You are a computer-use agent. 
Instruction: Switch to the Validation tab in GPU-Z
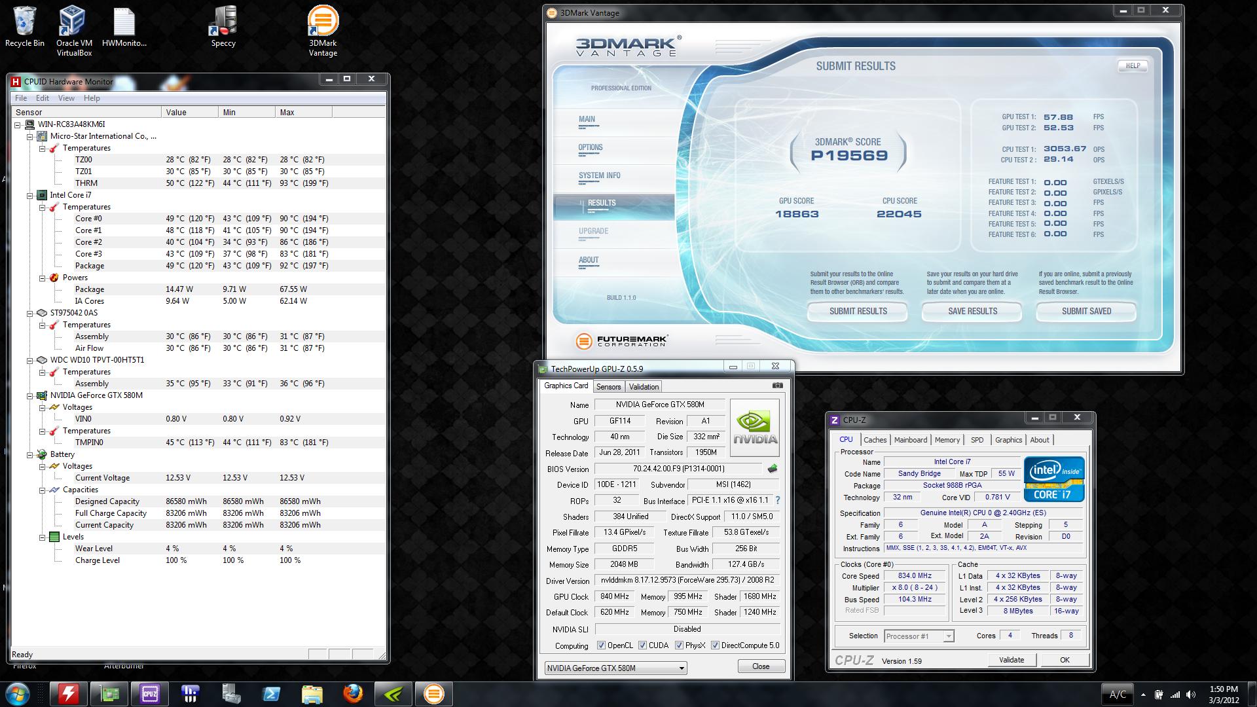click(644, 387)
